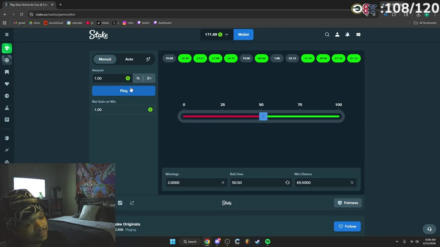Screen dimensions: 440x247
Task: Click the Net Gain on Win field
Action: [x=124, y=109]
